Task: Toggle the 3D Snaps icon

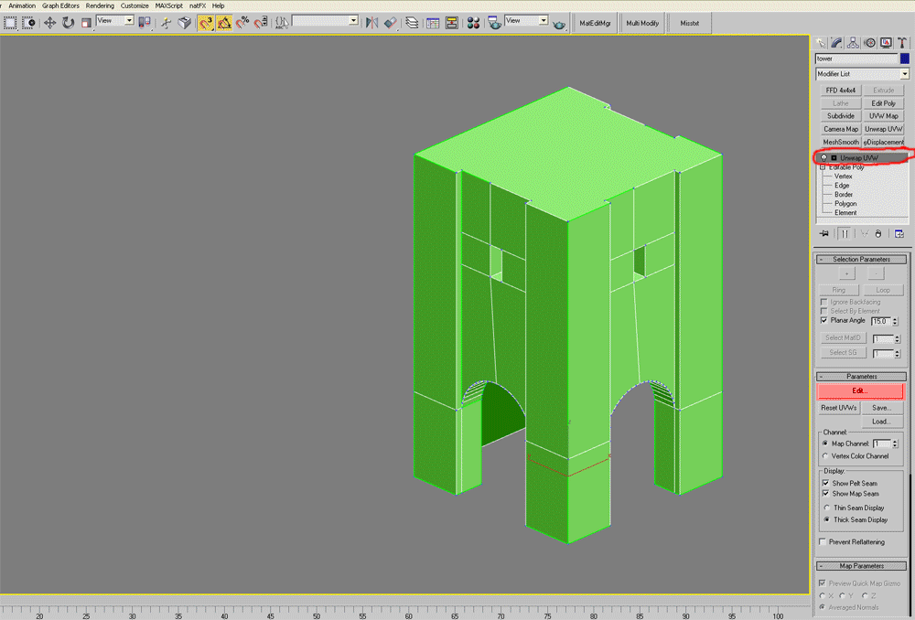Action: [205, 22]
